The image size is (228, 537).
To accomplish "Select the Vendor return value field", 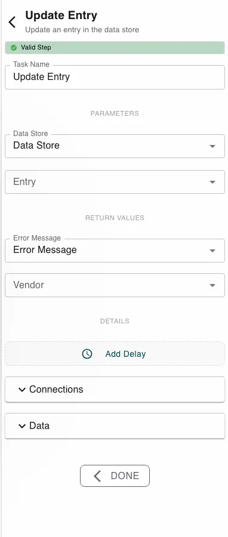I will (x=115, y=285).
